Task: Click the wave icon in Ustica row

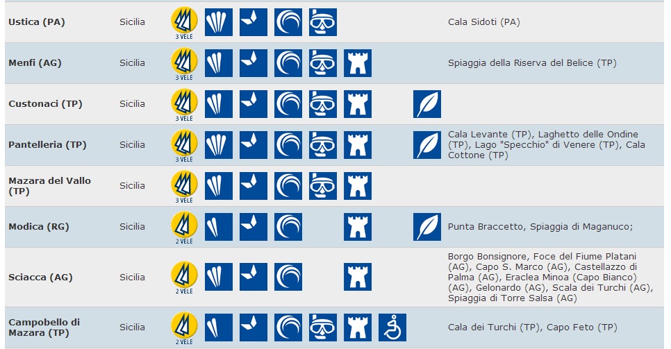Action: coord(288,22)
